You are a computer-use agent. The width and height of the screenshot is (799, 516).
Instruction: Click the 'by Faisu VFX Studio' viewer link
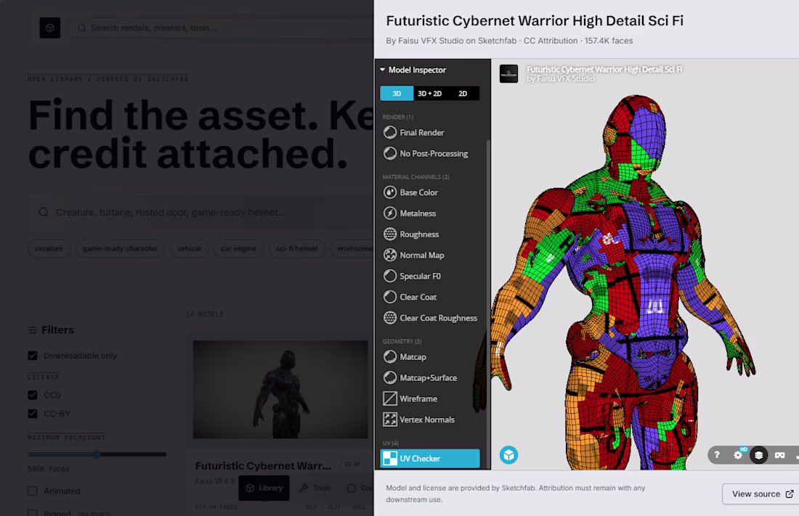pyautogui.click(x=561, y=79)
